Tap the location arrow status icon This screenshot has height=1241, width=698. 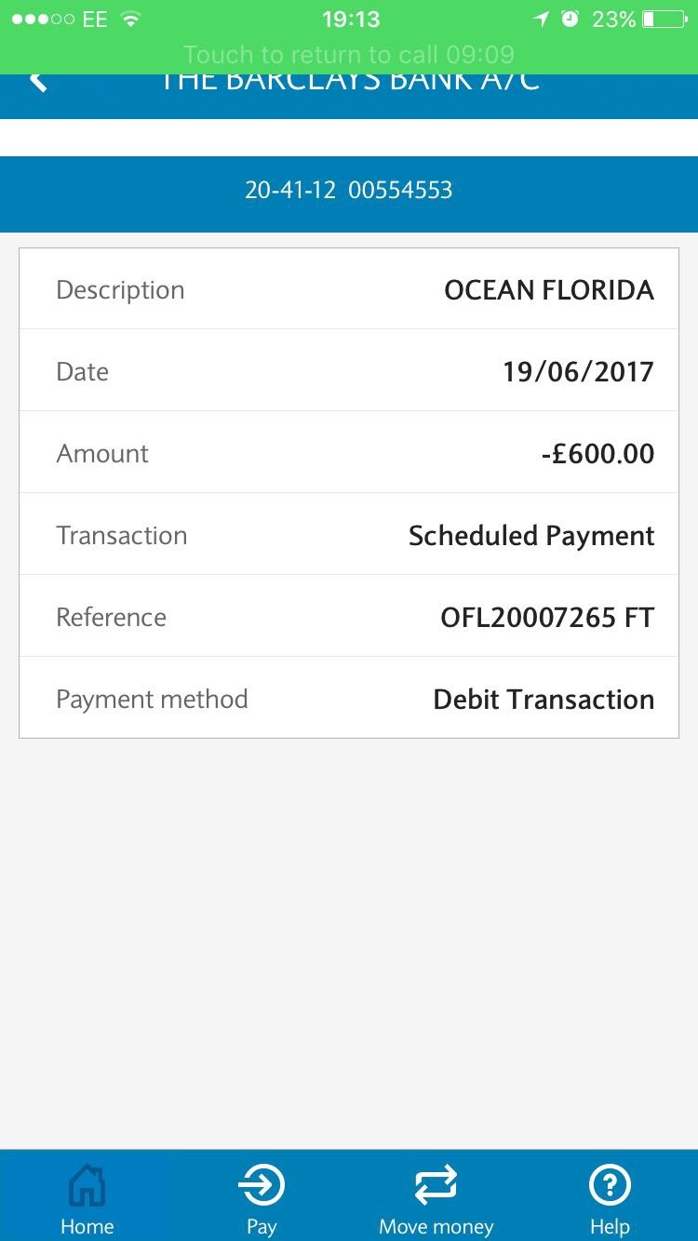tap(541, 20)
